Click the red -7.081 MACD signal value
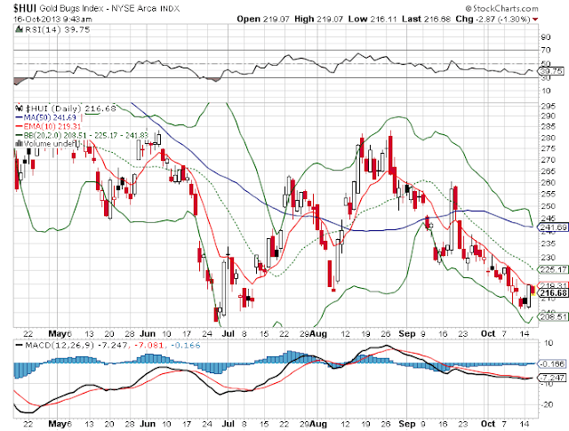The height and width of the screenshot is (431, 569). tap(149, 345)
